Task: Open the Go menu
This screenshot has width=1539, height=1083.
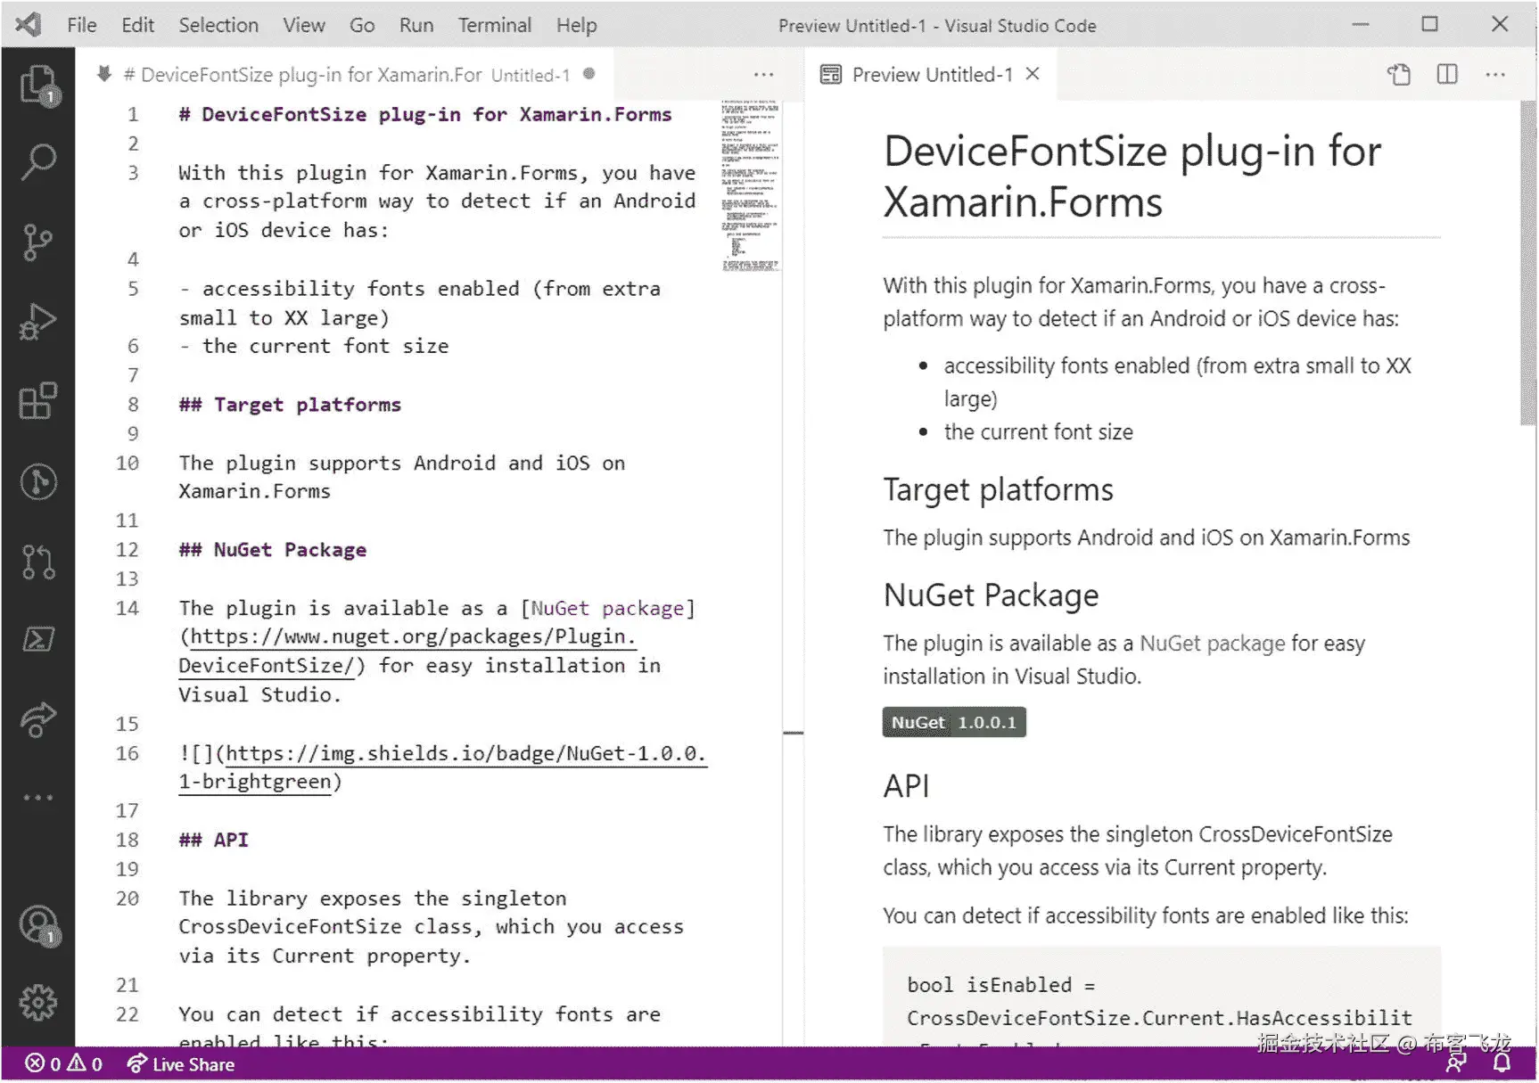Action: click(x=362, y=25)
